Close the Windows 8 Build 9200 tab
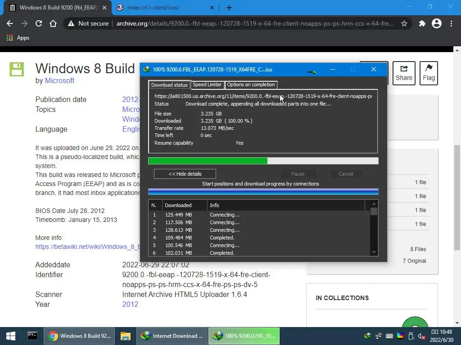Screen dimensions: 461x345 pyautogui.click(x=104, y=8)
